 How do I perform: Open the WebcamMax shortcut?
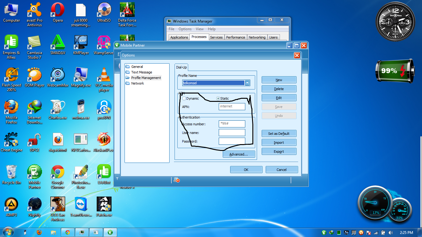point(58,78)
